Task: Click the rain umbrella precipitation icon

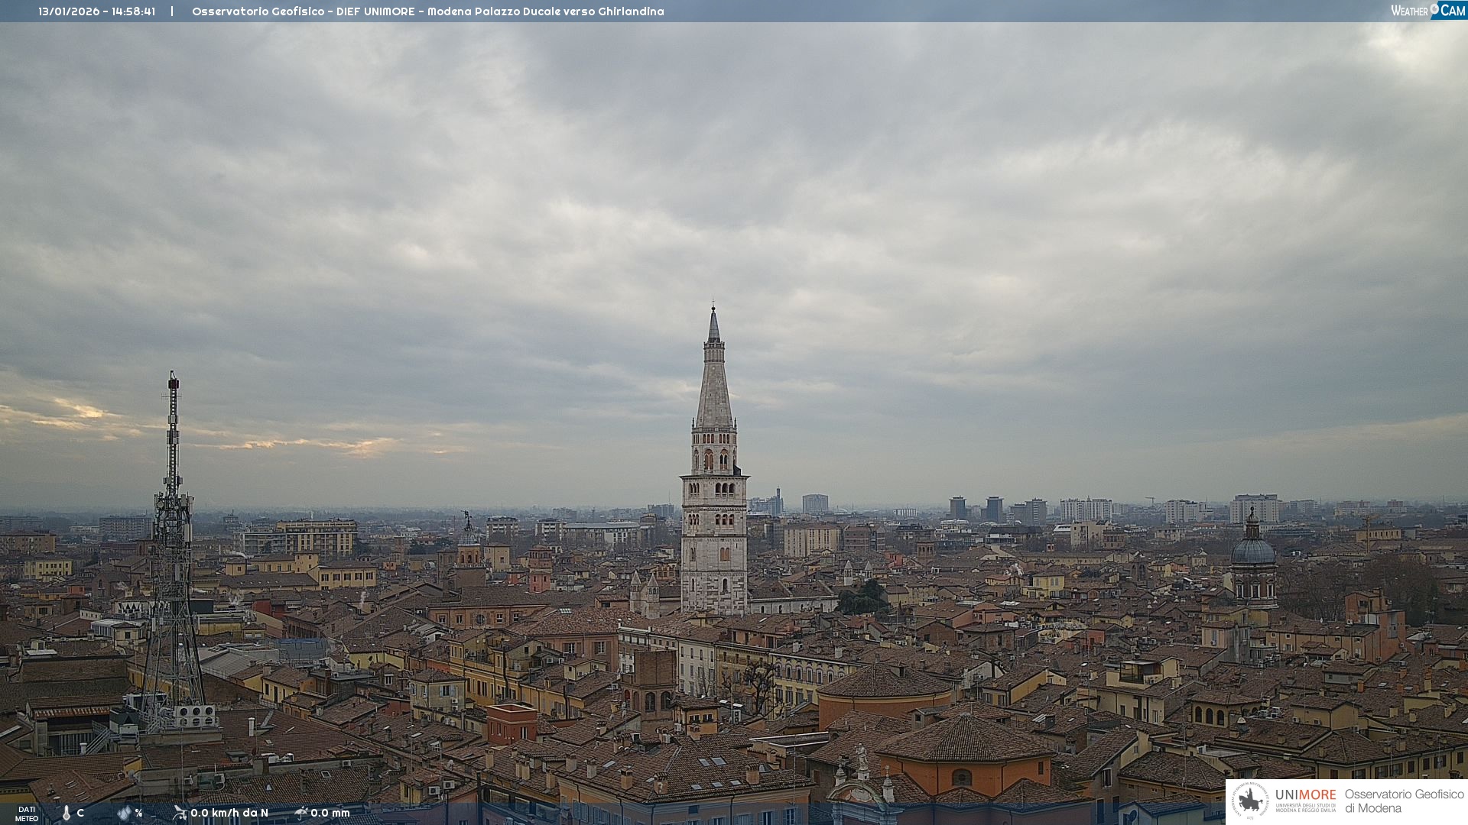Action: [x=301, y=813]
